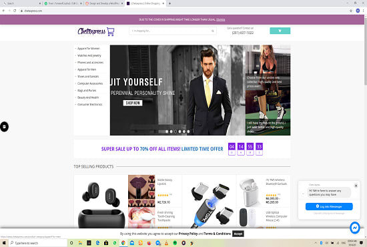
Task: Bookmark this page with the star icon
Action: click(x=351, y=11)
